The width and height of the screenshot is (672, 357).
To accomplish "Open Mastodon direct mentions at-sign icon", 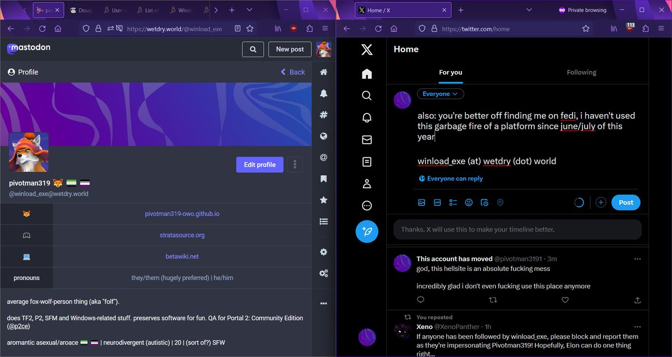I will 324,157.
